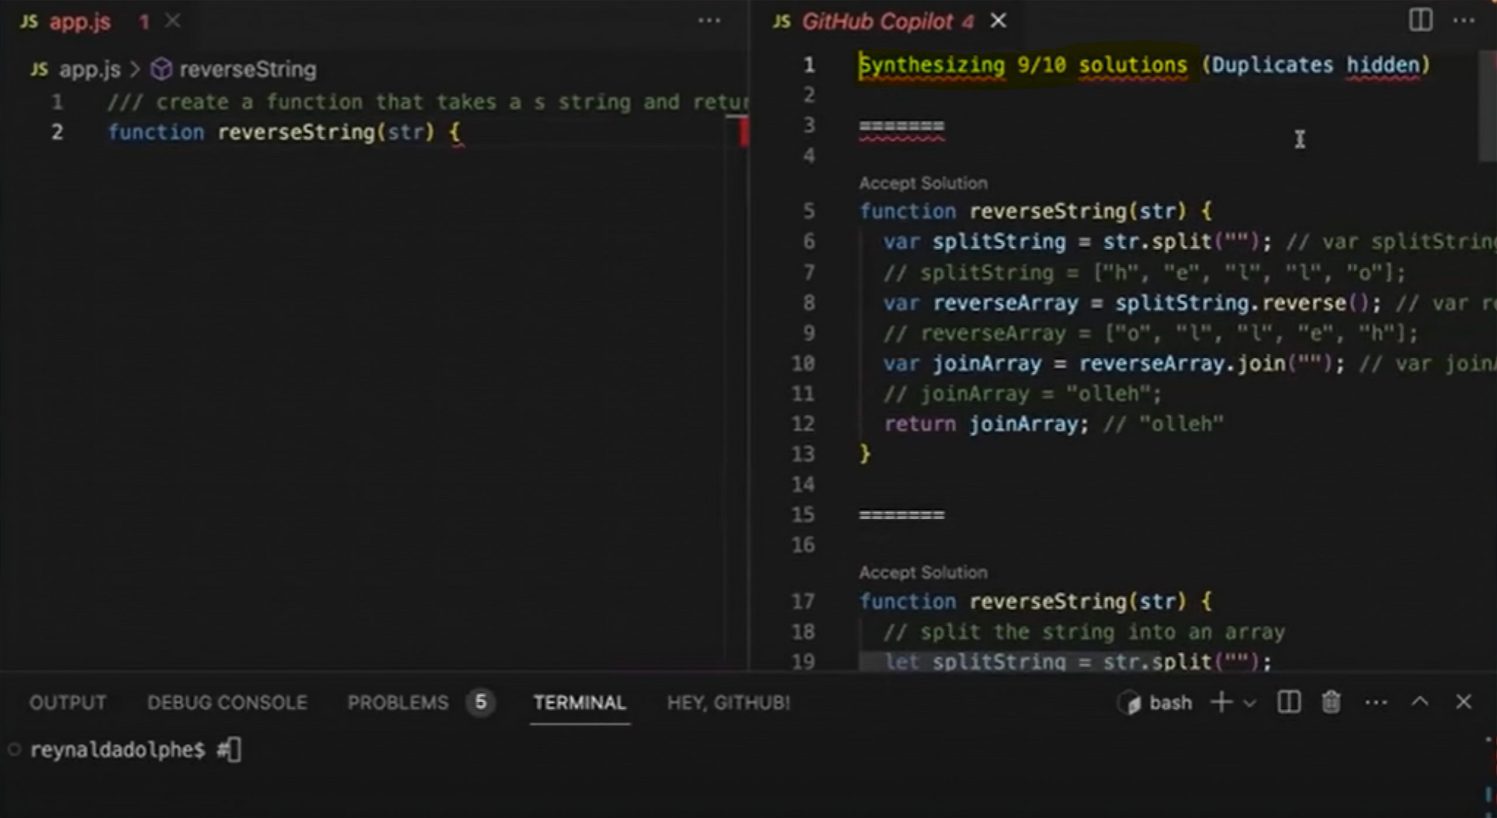Viewport: 1497px width, 818px height.
Task: Select the app.js tab
Action: click(x=80, y=22)
